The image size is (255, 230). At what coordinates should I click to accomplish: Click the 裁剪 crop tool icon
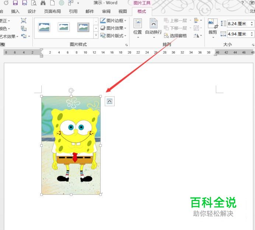point(213,24)
